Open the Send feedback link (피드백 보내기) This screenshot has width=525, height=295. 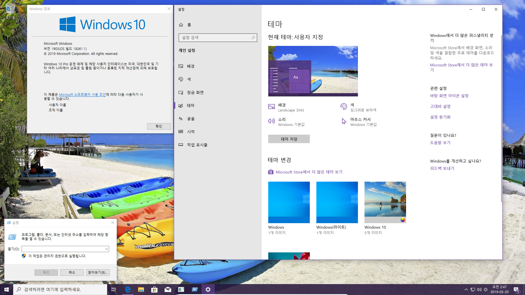point(442,168)
